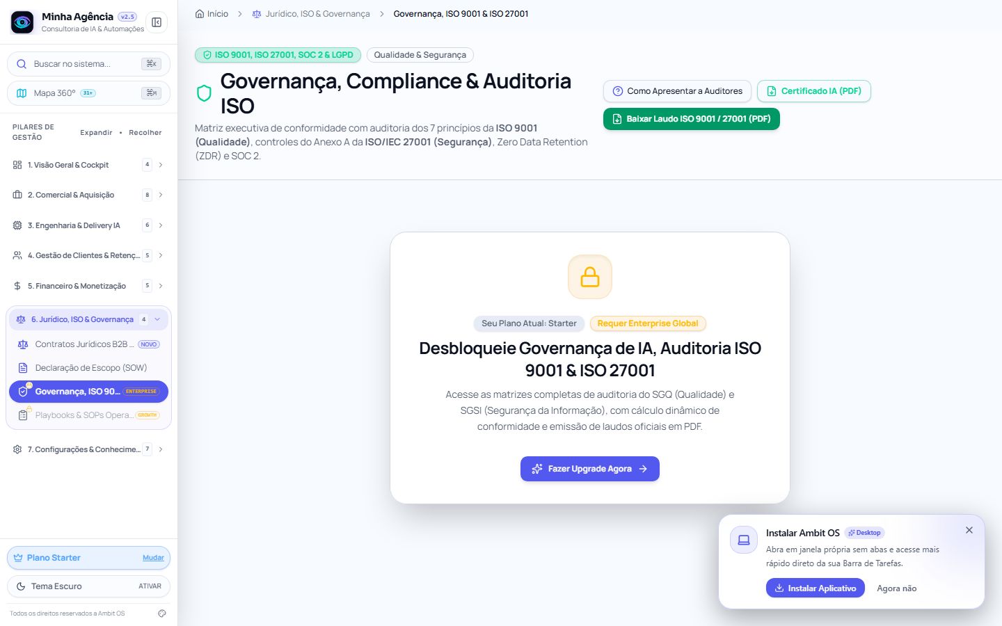Select the Governança, ISO 90... Enterprise sidebar item

pos(88,392)
